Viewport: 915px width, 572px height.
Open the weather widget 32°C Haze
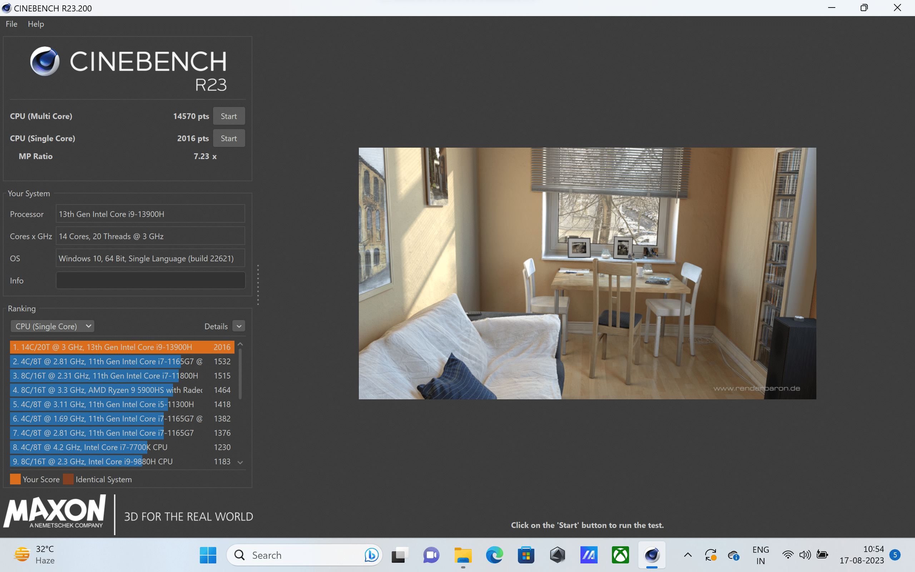[35, 555]
